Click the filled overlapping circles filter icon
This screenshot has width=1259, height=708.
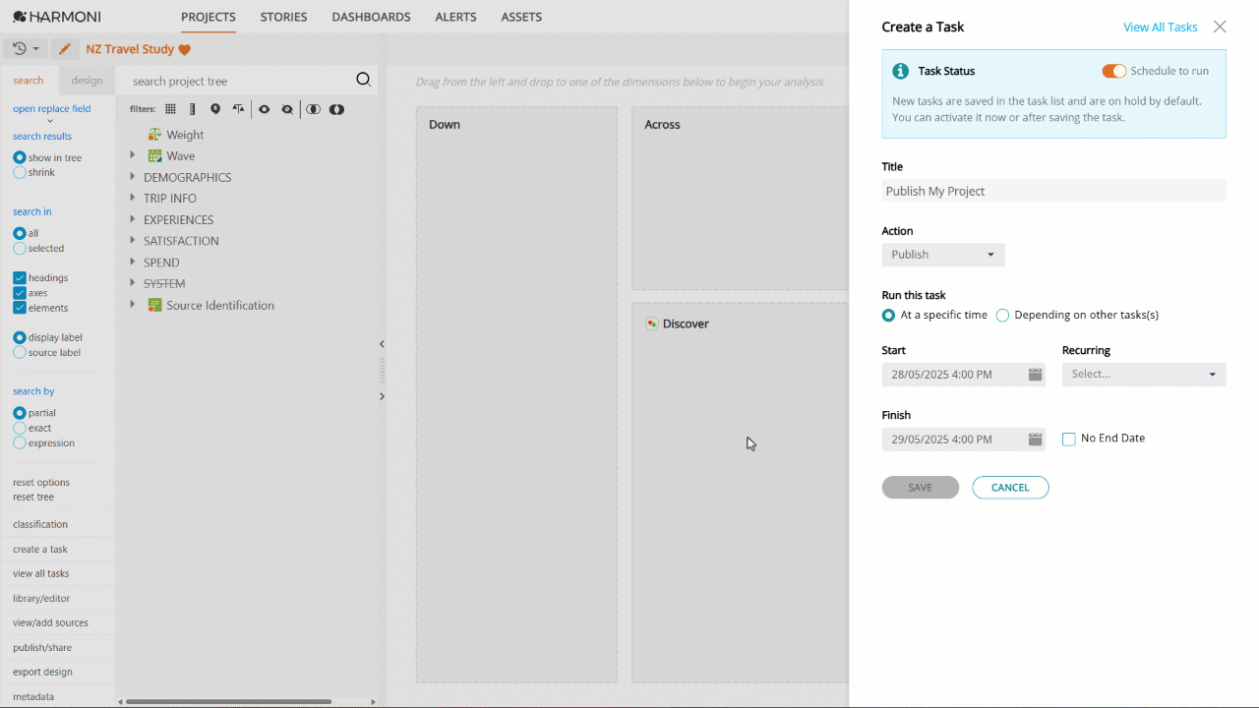coord(336,109)
